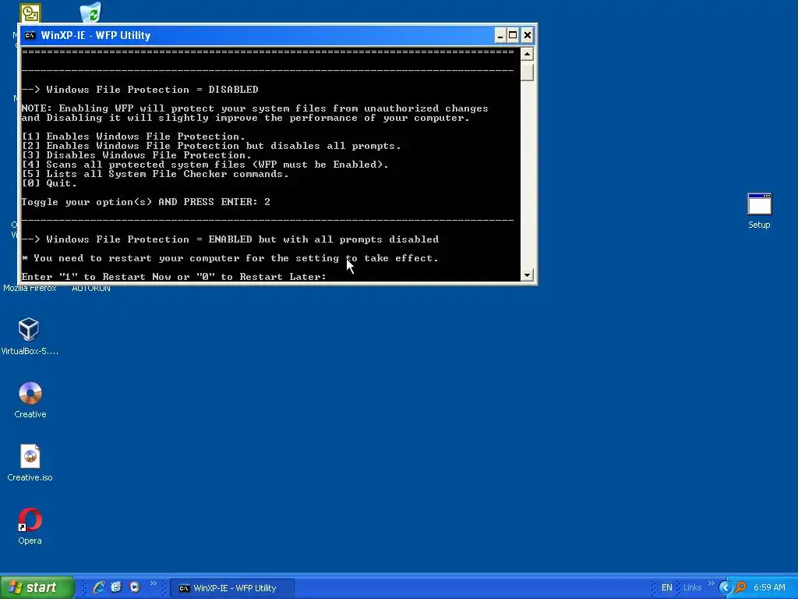798x599 pixels.
Task: Click the "Enter "1" to Restart Now" prompt line
Action: (174, 277)
